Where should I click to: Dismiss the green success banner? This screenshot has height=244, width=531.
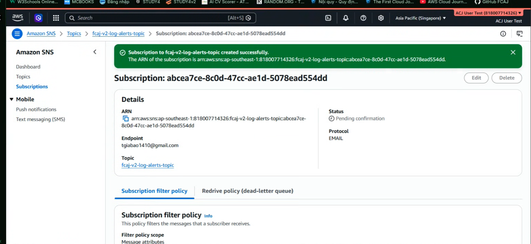click(513, 53)
